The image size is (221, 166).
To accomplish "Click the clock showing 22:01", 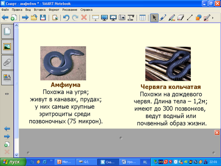I will coord(213,162).
